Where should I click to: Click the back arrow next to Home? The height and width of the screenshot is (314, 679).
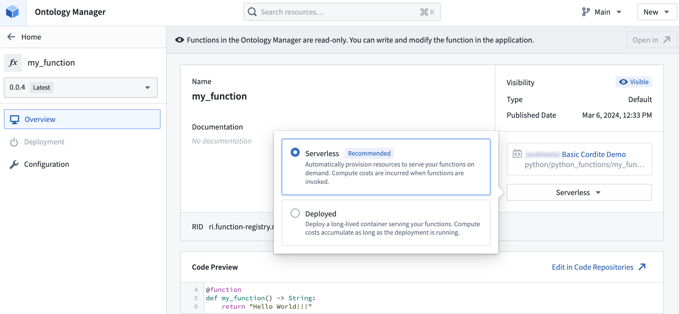point(11,36)
